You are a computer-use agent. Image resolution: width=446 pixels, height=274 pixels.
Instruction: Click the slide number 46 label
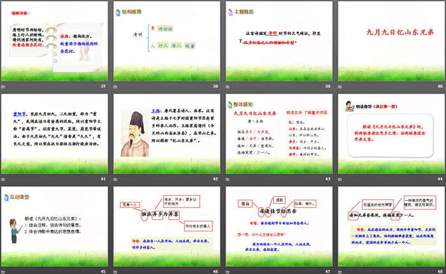click(x=215, y=271)
